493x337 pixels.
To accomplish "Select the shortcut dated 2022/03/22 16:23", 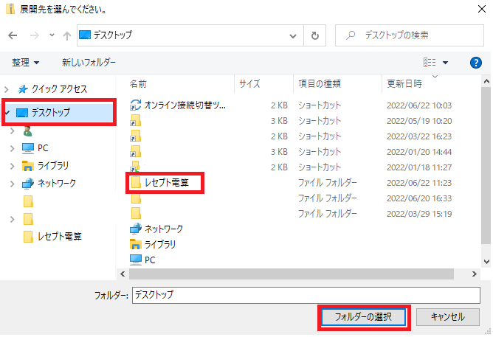I will 291,136.
